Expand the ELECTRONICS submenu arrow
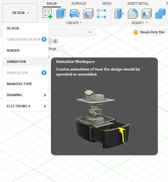Image resolution: width=168 pixels, height=182 pixels. (x=45, y=106)
